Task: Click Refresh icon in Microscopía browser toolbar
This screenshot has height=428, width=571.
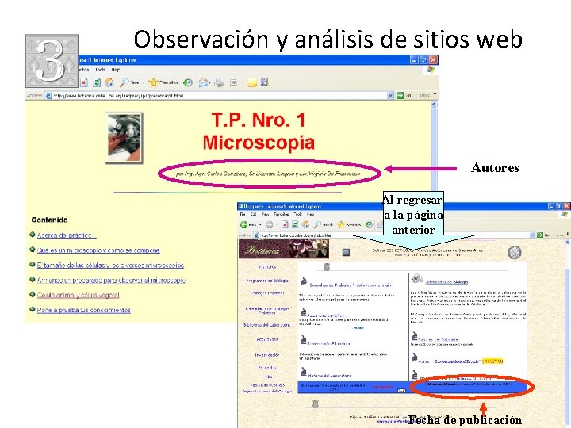Action: pyautogui.click(x=97, y=82)
